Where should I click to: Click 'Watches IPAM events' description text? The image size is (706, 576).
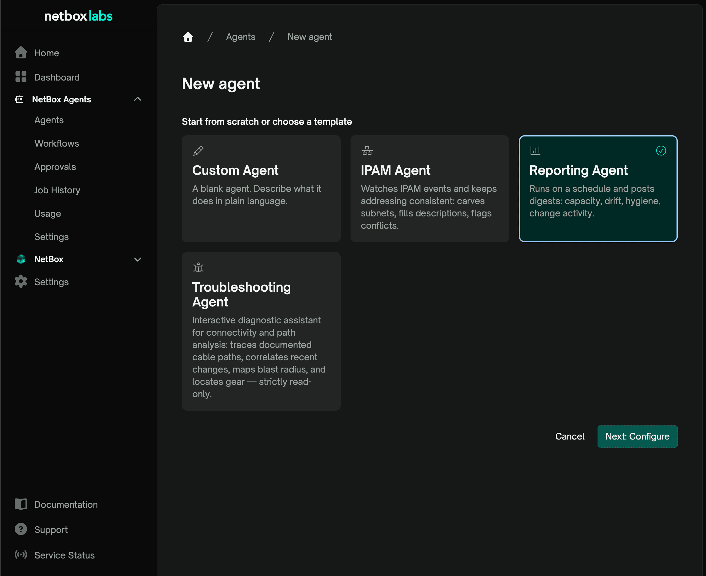429,207
